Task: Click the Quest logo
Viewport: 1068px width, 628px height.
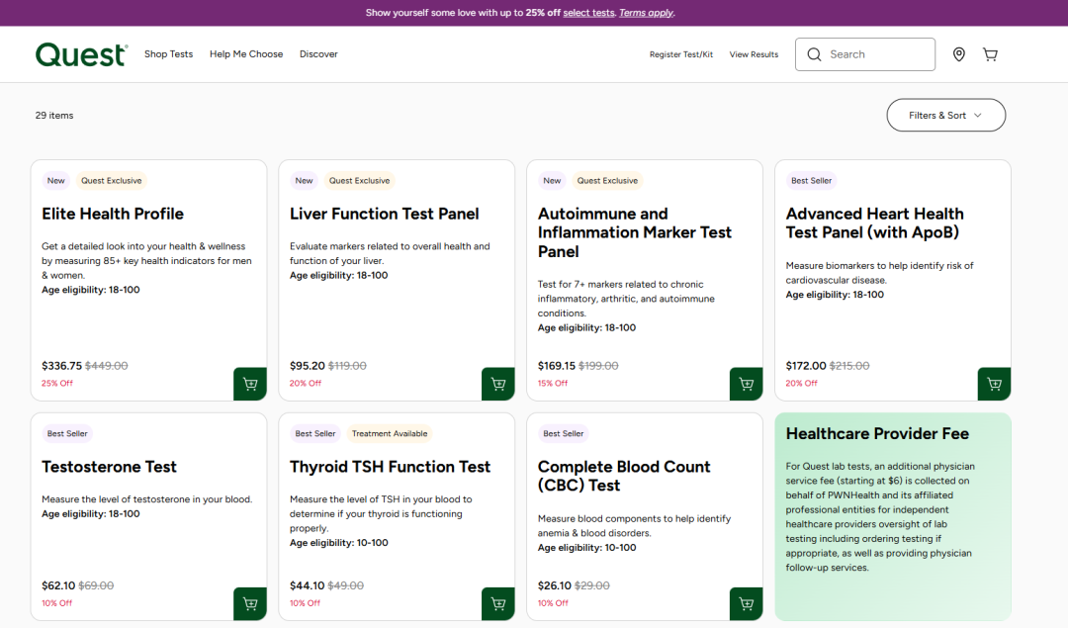Action: [x=81, y=54]
